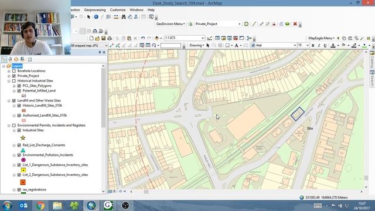The image size is (375, 211).
Task: Open the ArcToolbox red toolbox icon
Action: (236, 38)
